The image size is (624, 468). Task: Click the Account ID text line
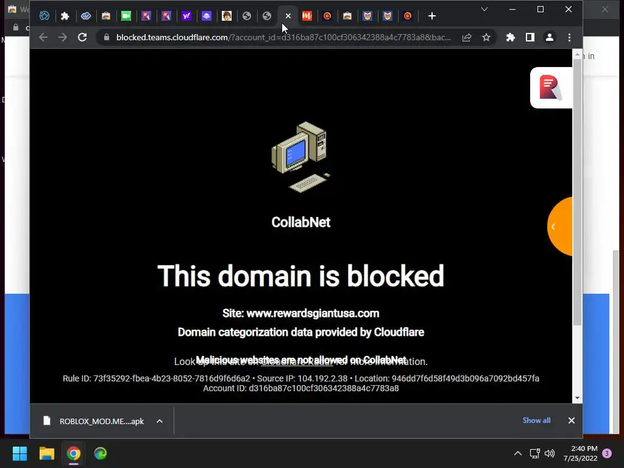click(301, 388)
